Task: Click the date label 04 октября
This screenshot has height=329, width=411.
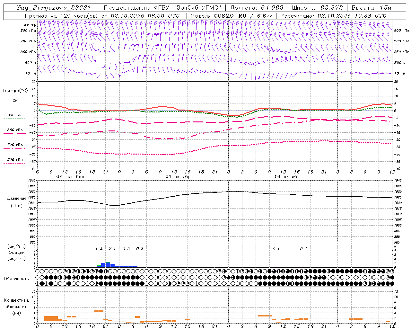Action: [x=289, y=177]
